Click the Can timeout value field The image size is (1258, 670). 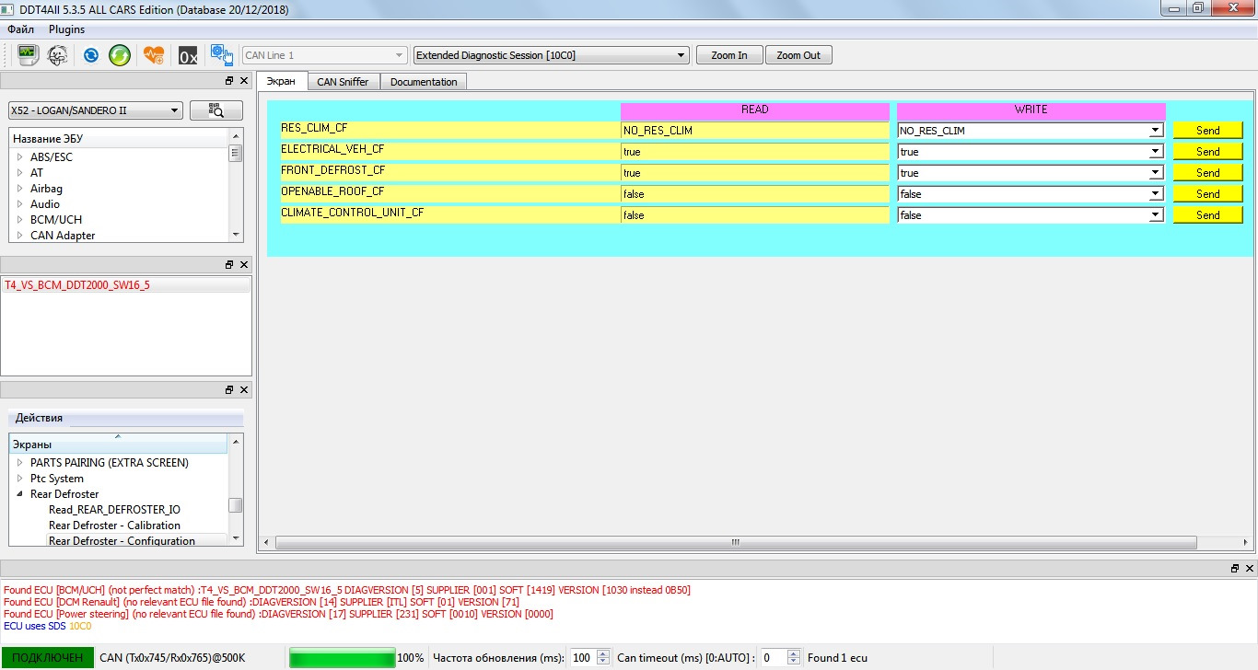coord(773,658)
